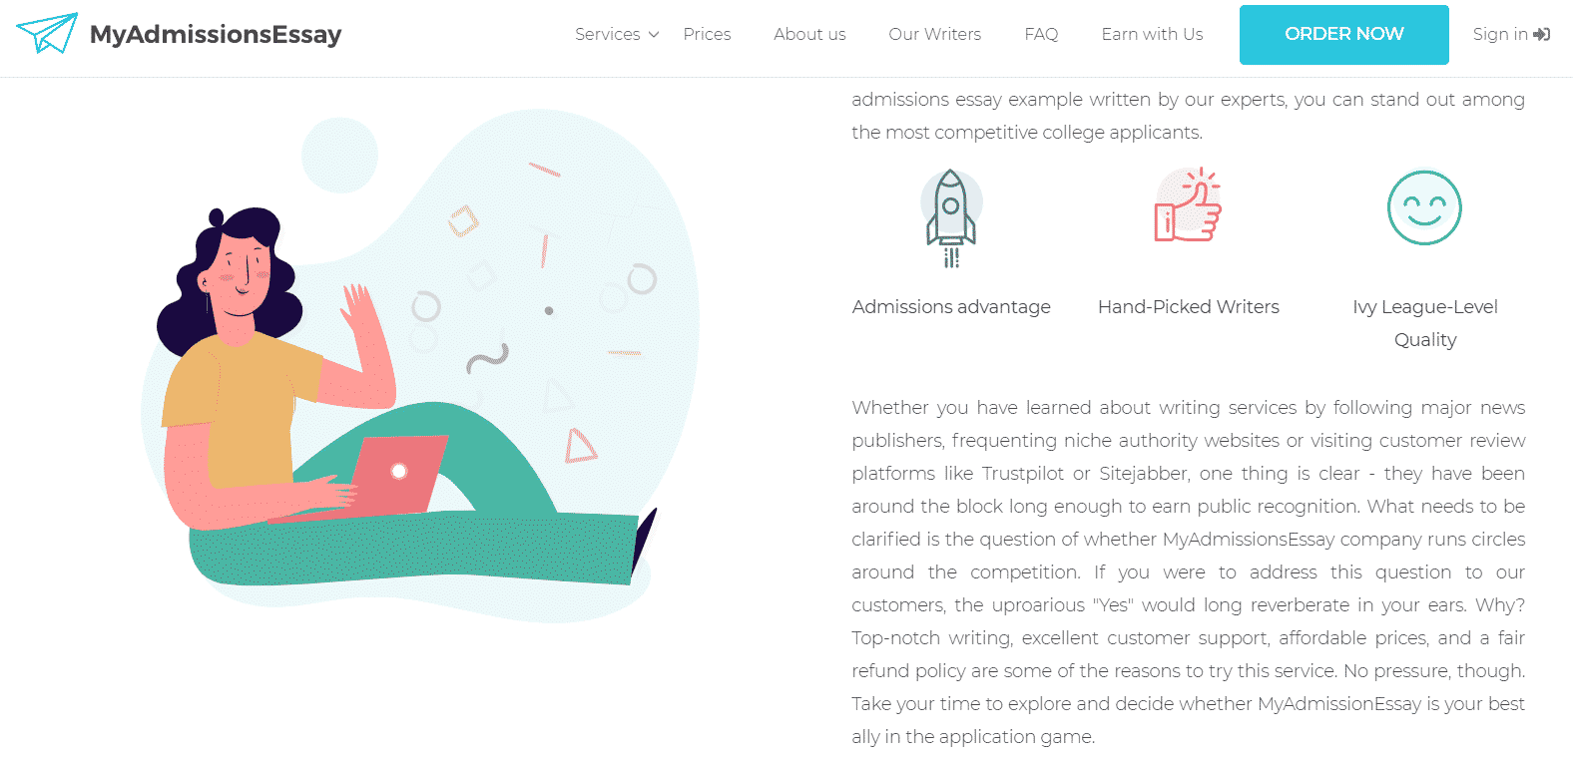This screenshot has width=1573, height=759.
Task: Go to About us page
Action: pyautogui.click(x=809, y=34)
